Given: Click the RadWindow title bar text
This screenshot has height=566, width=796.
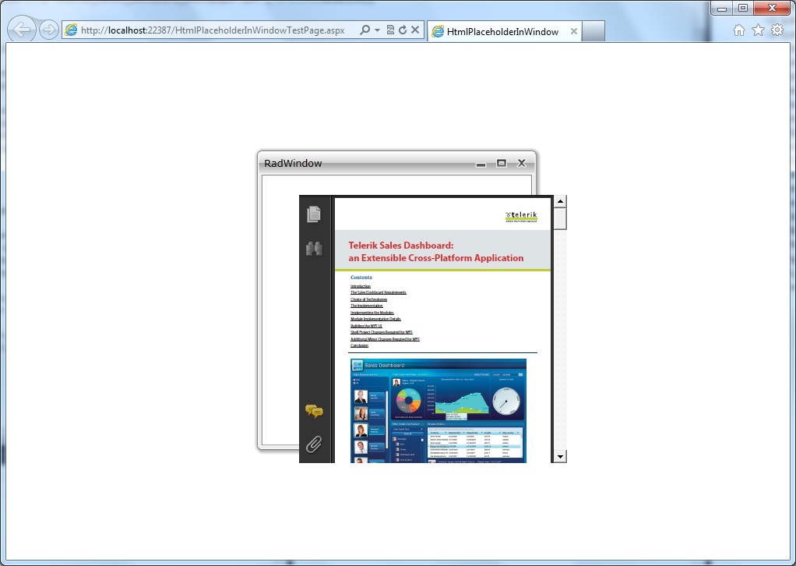Looking at the screenshot, I should (x=293, y=163).
